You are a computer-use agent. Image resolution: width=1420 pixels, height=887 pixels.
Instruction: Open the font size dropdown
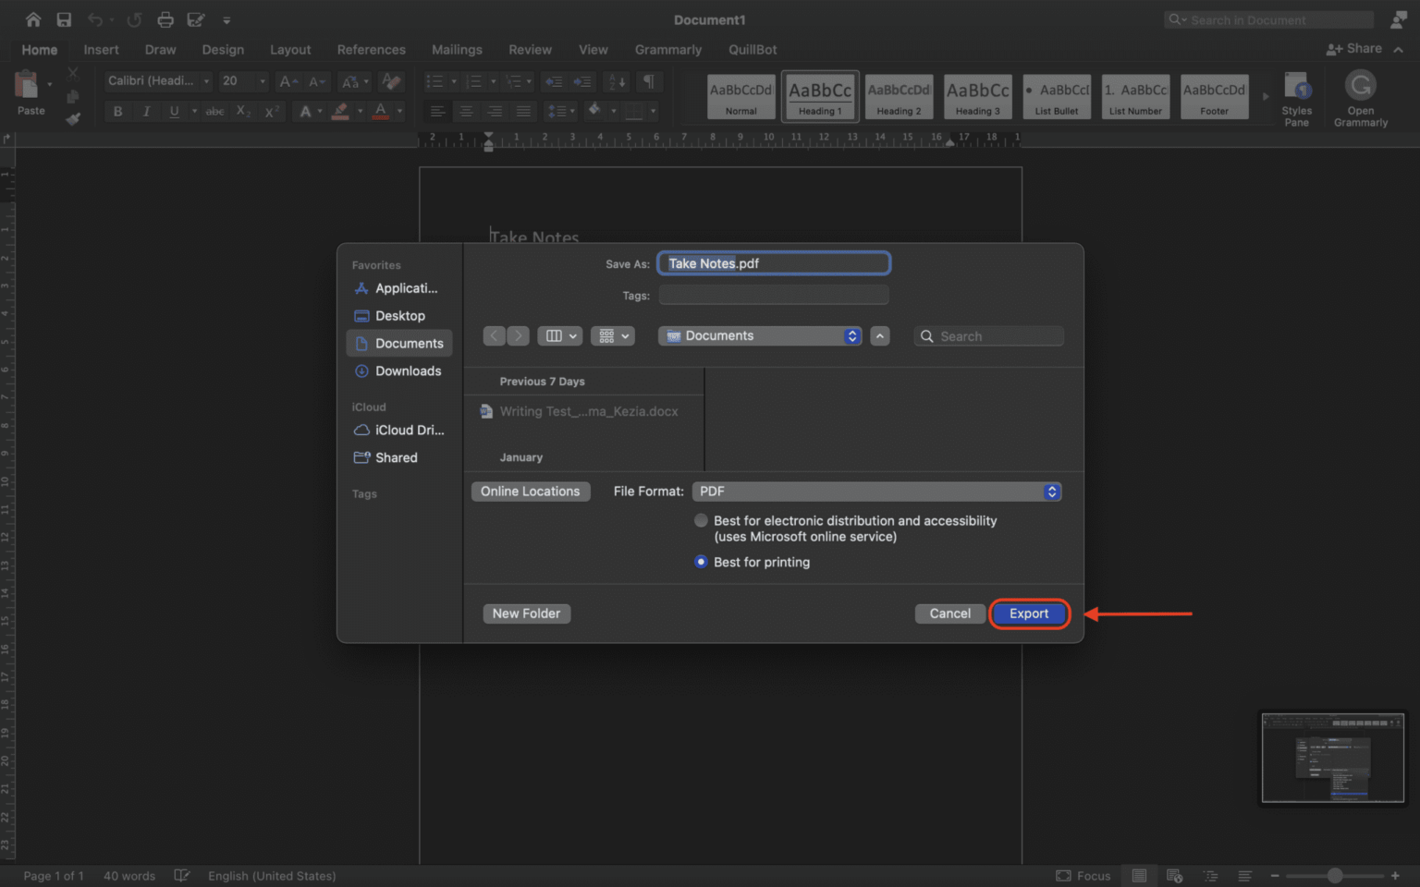coord(262,81)
